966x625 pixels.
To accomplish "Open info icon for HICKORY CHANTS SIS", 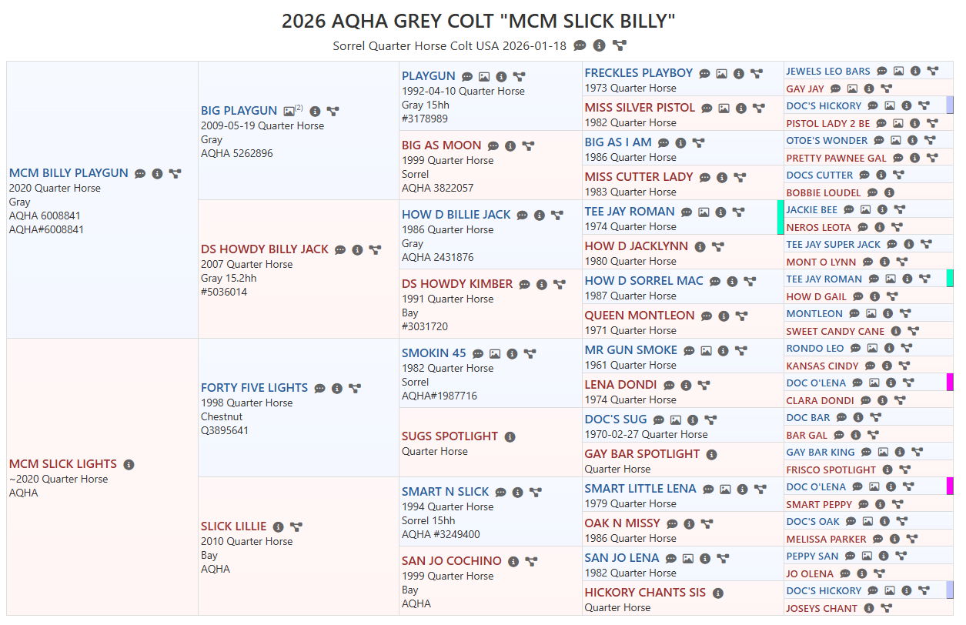I will pos(717,593).
